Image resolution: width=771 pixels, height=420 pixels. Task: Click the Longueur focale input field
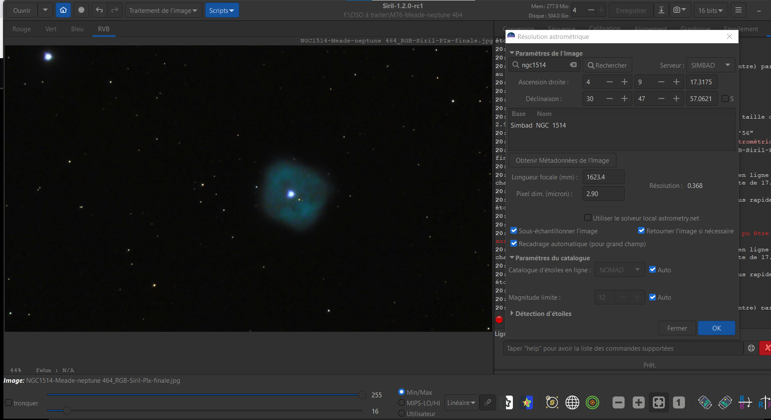click(603, 177)
